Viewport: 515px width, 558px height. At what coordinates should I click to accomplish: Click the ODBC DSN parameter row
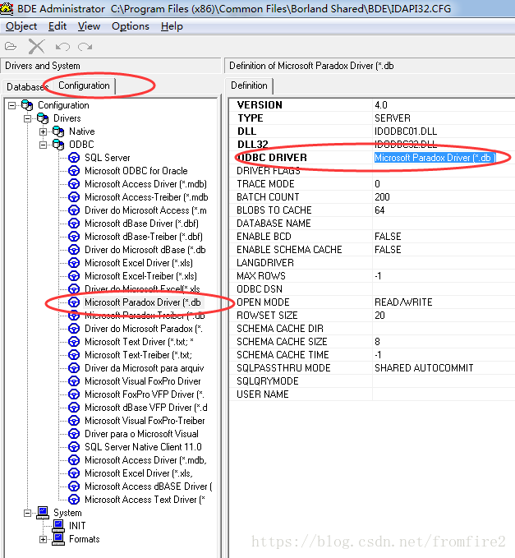click(372, 289)
